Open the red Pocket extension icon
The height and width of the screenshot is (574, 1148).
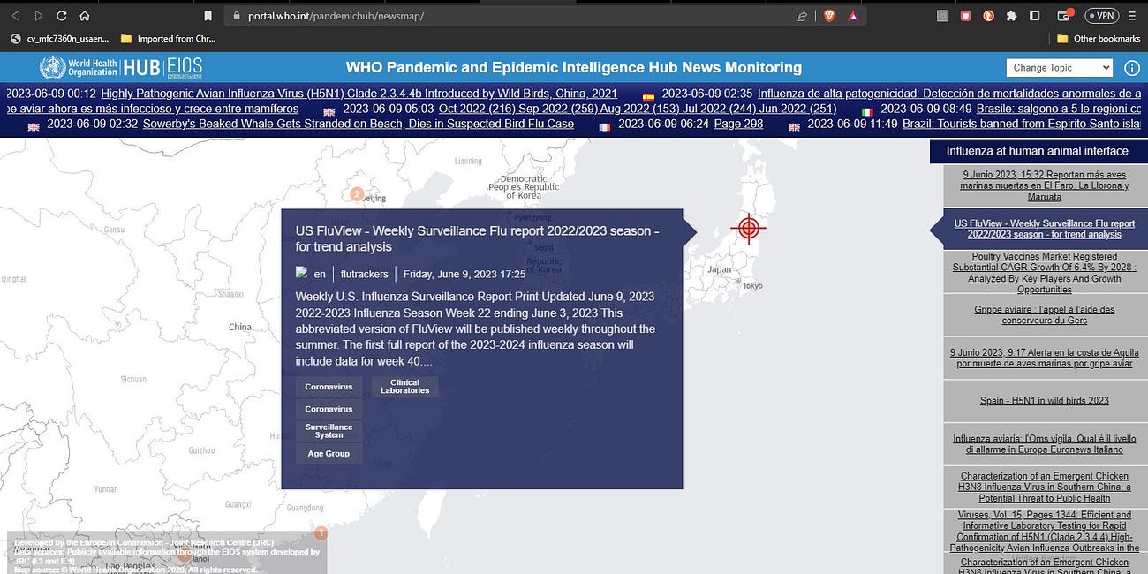[x=965, y=16]
